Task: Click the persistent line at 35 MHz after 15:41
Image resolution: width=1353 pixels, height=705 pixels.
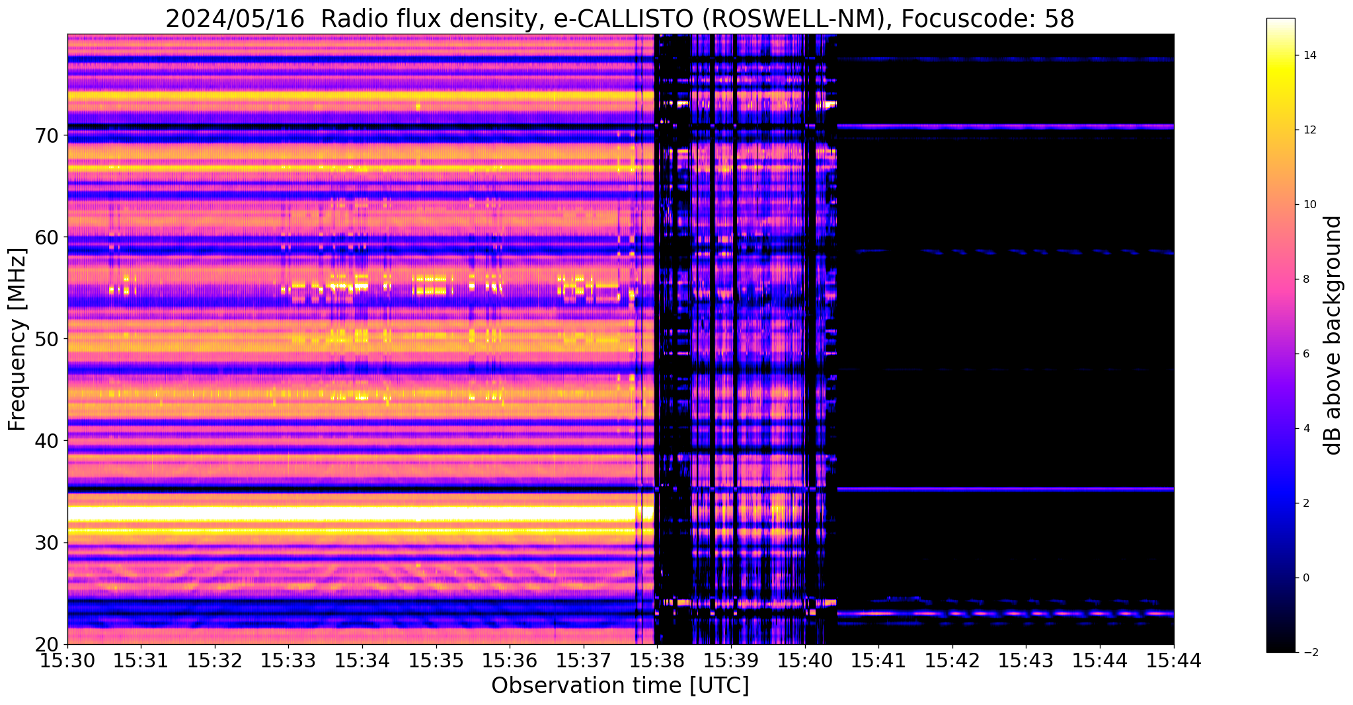Action: [1005, 490]
